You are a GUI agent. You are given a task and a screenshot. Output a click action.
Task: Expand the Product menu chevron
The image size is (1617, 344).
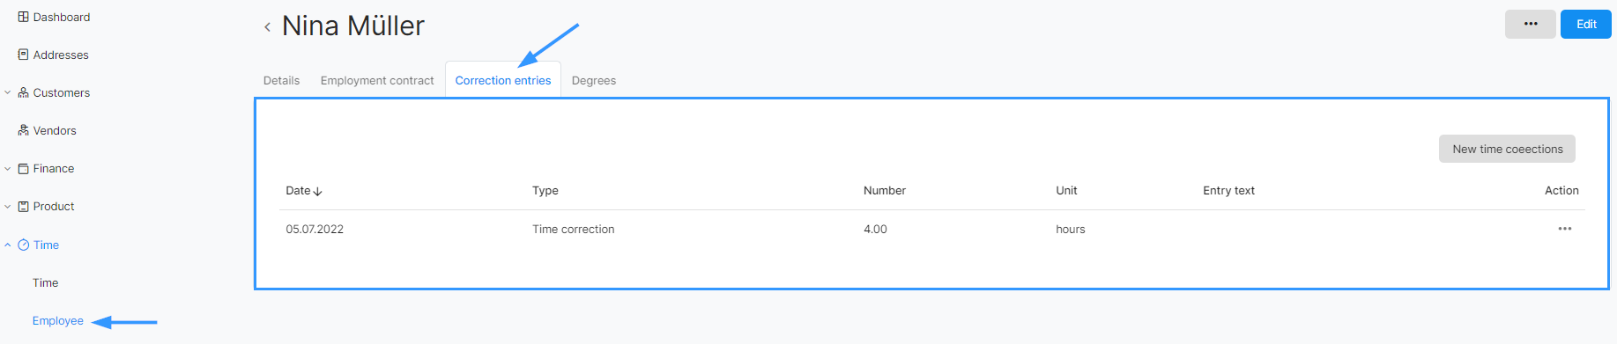point(8,206)
